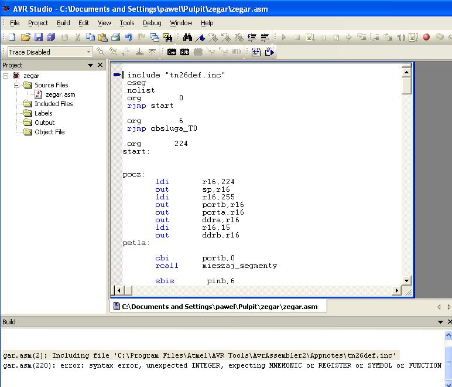The height and width of the screenshot is (387, 452).
Task: Click the Build output scroll up arrow
Action: 448,335
